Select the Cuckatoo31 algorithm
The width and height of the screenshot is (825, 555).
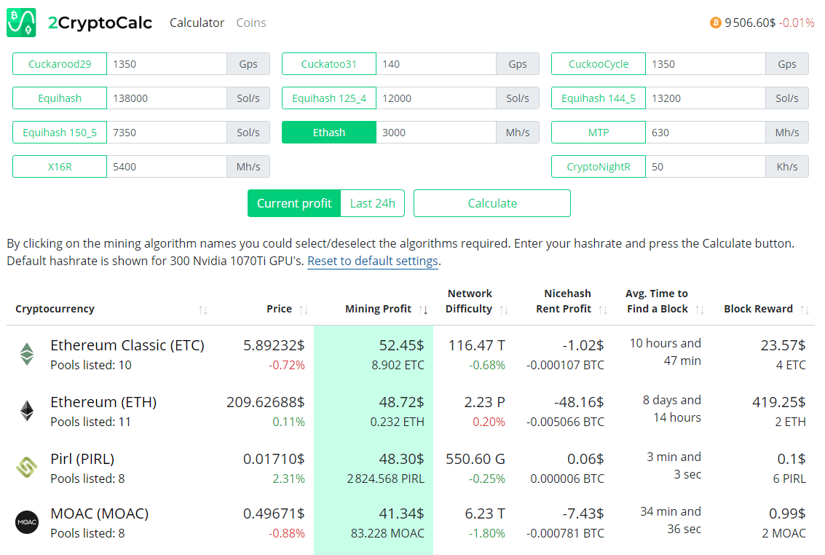(x=329, y=64)
